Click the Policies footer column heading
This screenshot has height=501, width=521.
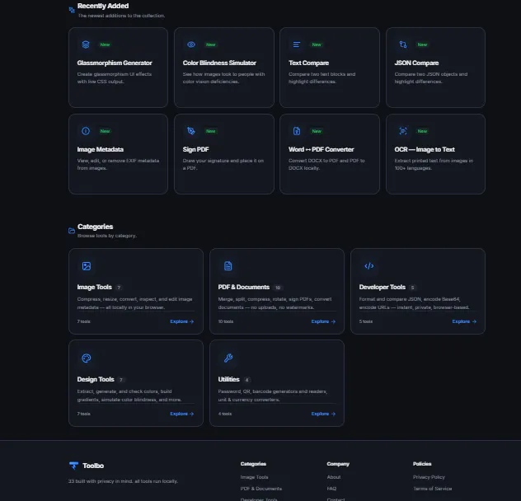[422, 464]
